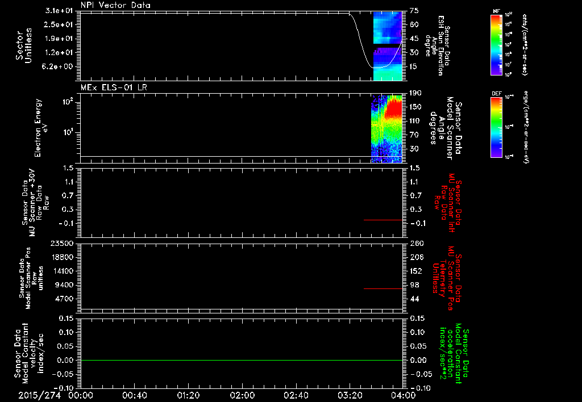Click the "4700" scanner position tick label
The height and width of the screenshot is (402, 582).
pos(64,299)
